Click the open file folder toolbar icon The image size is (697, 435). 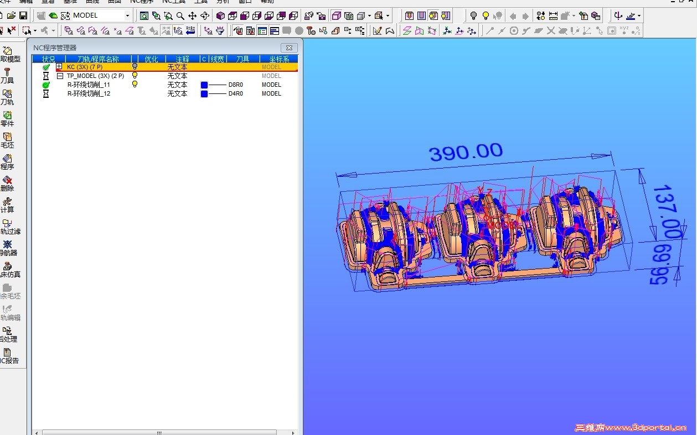pos(12,15)
